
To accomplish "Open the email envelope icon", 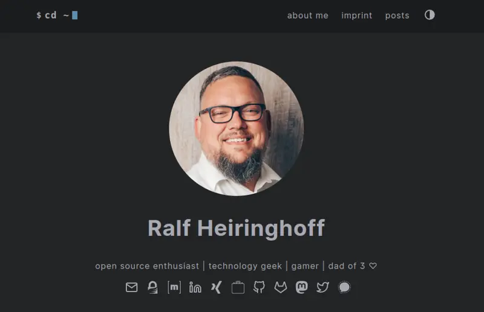I will [131, 287].
